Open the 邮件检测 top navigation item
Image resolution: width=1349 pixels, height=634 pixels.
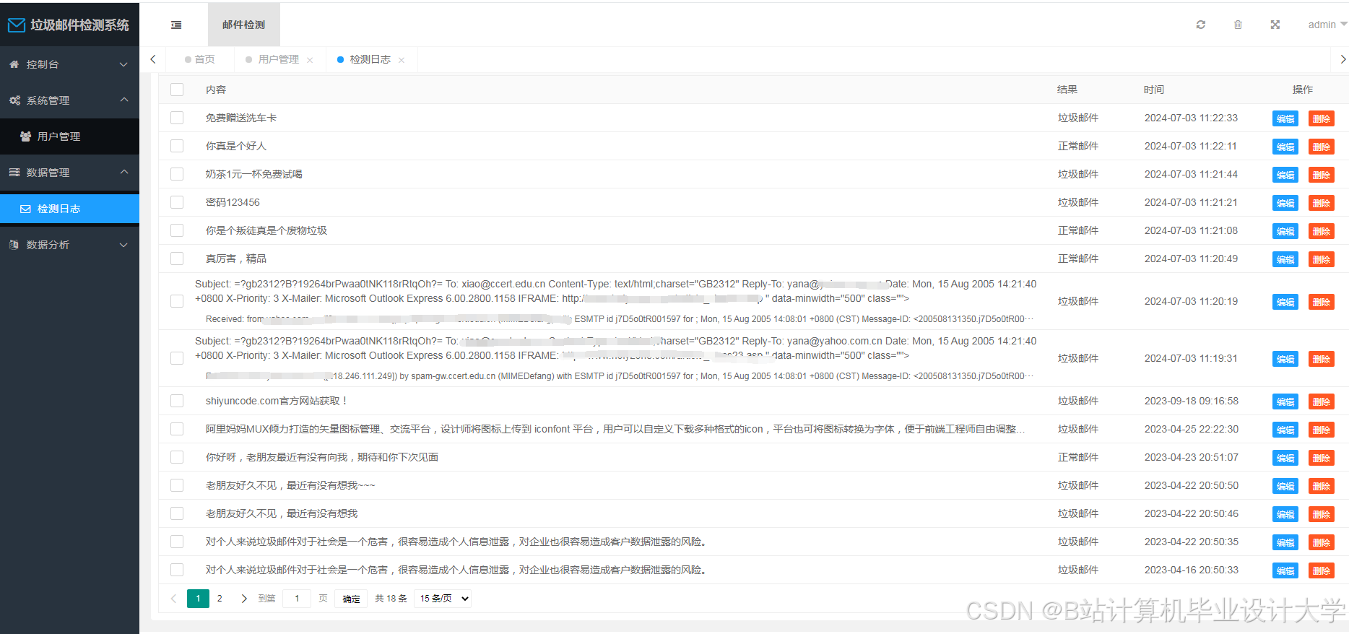(x=244, y=25)
